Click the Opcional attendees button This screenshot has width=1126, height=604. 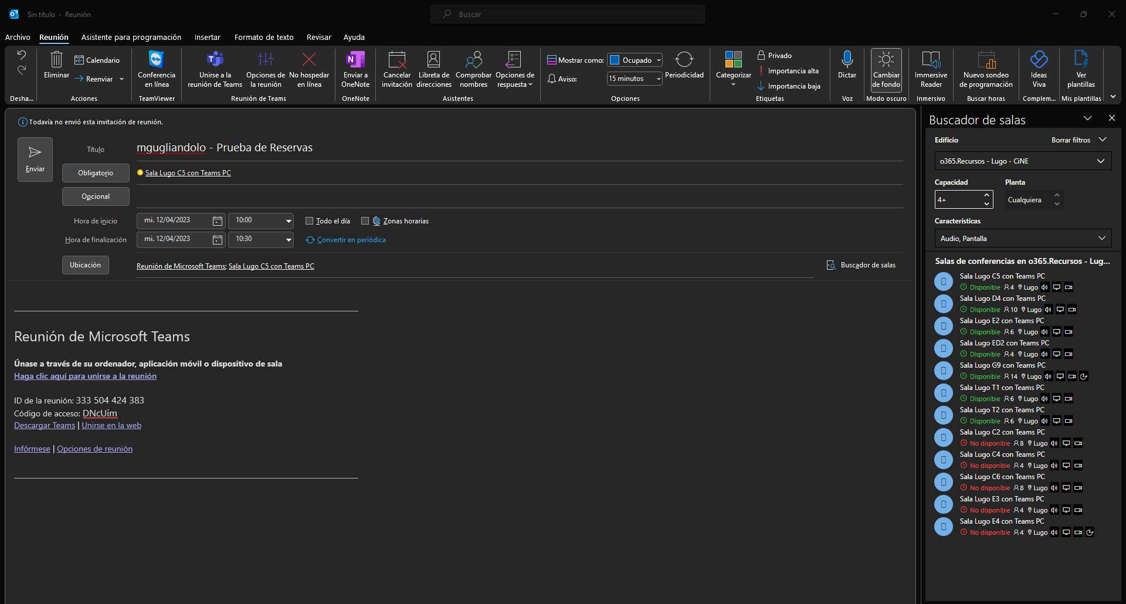pos(96,196)
